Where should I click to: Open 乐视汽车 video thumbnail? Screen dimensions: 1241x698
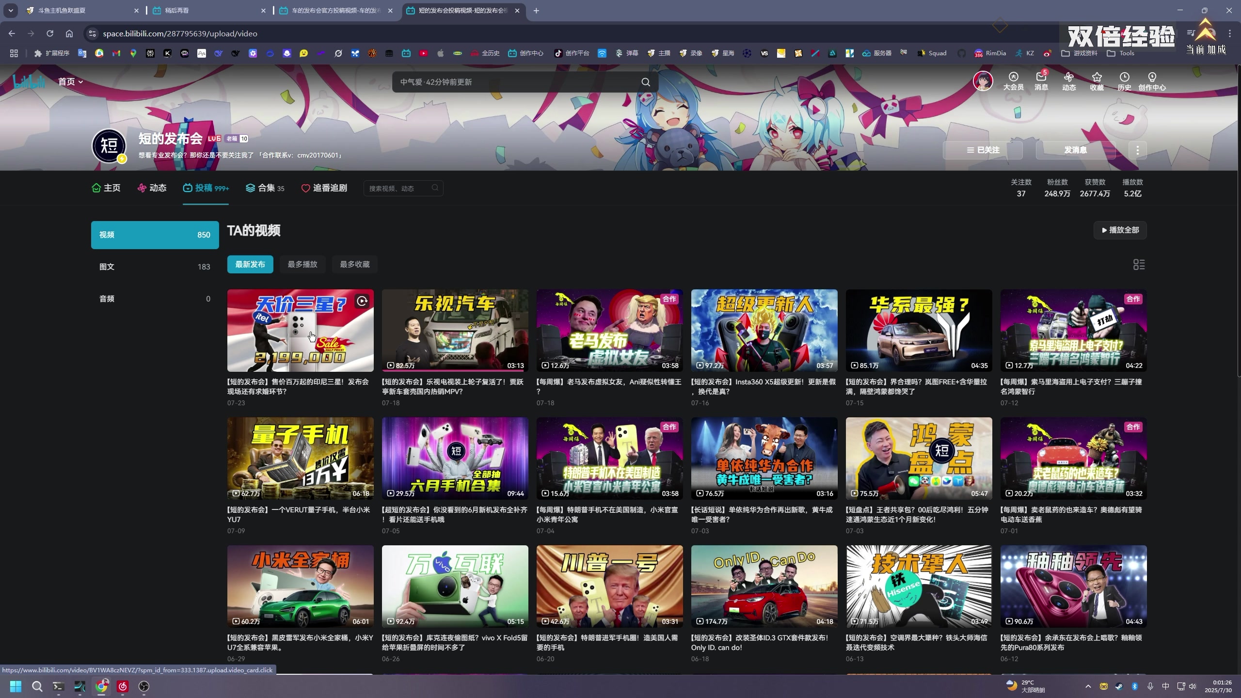(x=455, y=331)
